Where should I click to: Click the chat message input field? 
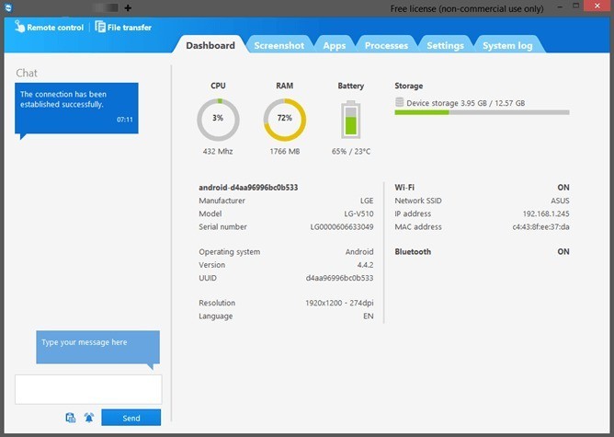pos(88,388)
